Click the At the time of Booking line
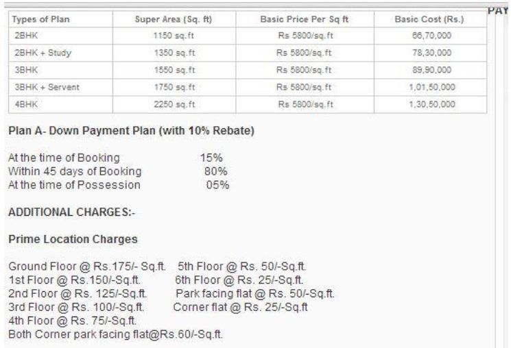The image size is (511, 348). [64, 158]
